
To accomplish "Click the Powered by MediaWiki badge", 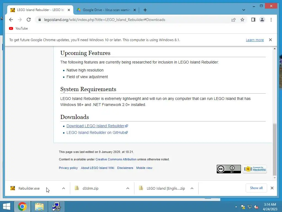I will (x=255, y=169).
